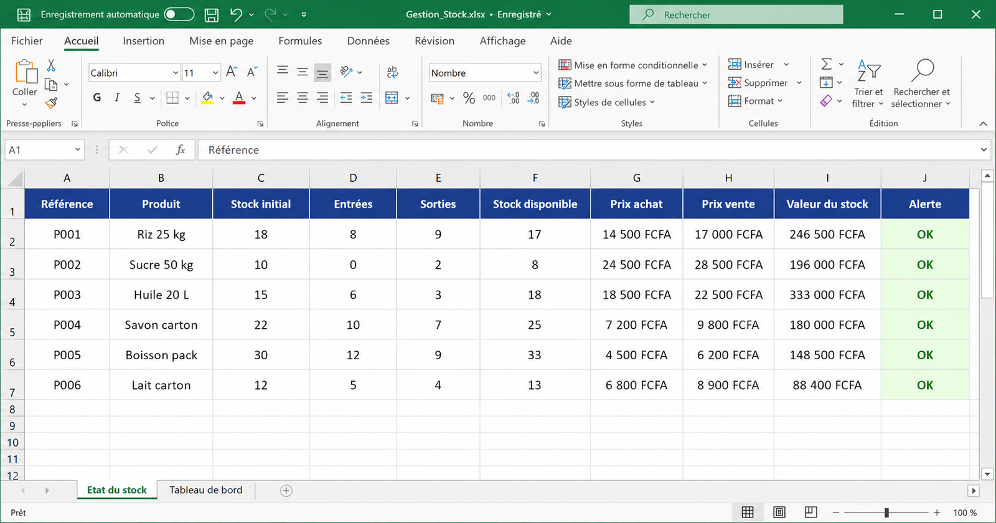This screenshot has width=996, height=523.
Task: Switch to Tableau de bord sheet
Action: pos(206,490)
